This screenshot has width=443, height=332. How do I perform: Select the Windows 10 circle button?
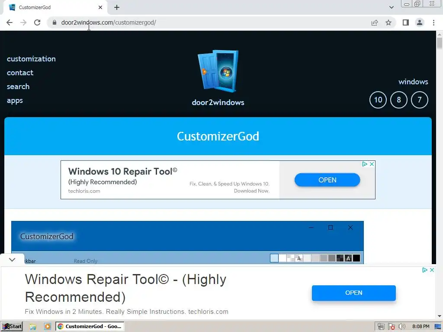tap(378, 100)
